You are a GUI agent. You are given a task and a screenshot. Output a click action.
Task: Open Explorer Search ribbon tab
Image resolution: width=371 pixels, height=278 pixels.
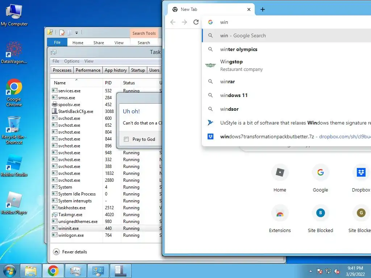coord(144,43)
